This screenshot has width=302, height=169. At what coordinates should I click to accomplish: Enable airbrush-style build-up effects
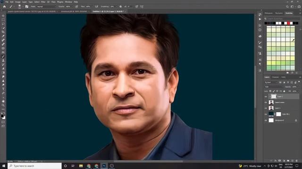96,7
